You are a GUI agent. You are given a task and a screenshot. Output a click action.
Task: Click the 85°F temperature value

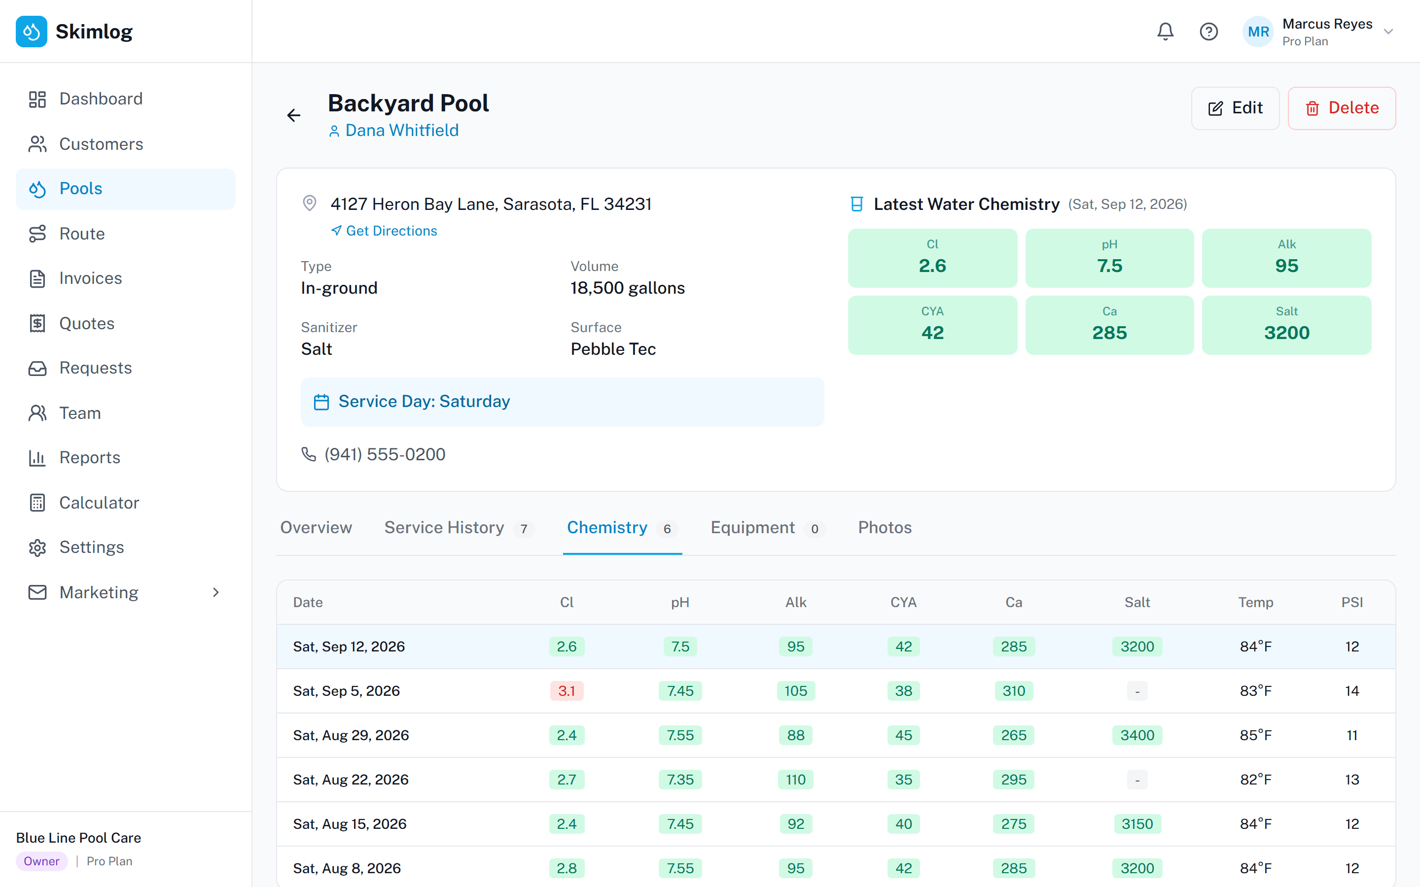(1255, 735)
